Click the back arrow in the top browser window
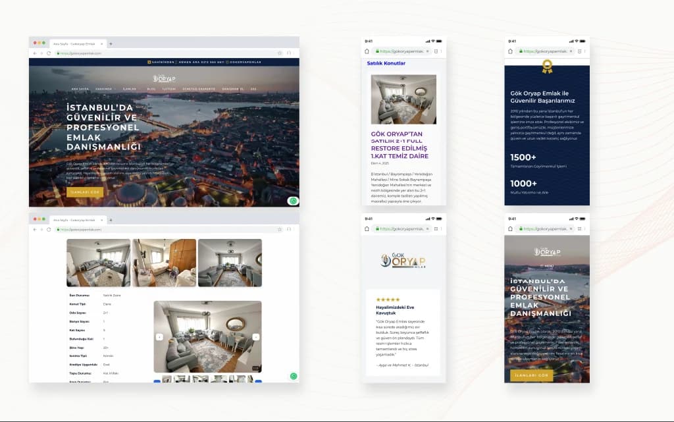Viewport: 674px width, 422px height. pos(35,53)
